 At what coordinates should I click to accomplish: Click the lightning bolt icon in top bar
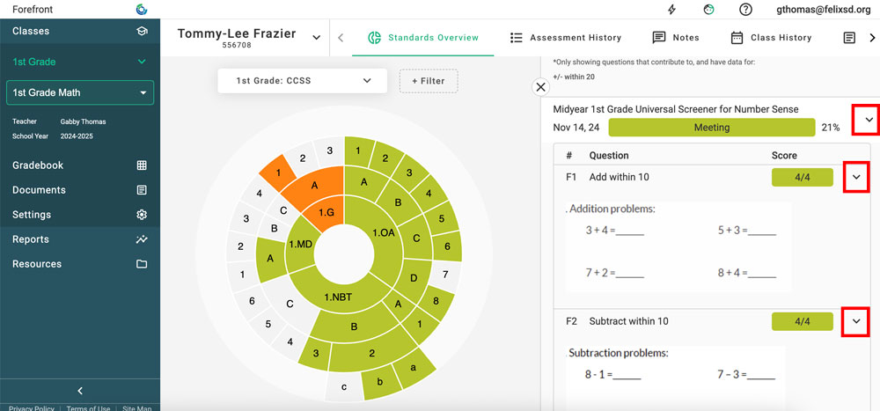click(672, 10)
